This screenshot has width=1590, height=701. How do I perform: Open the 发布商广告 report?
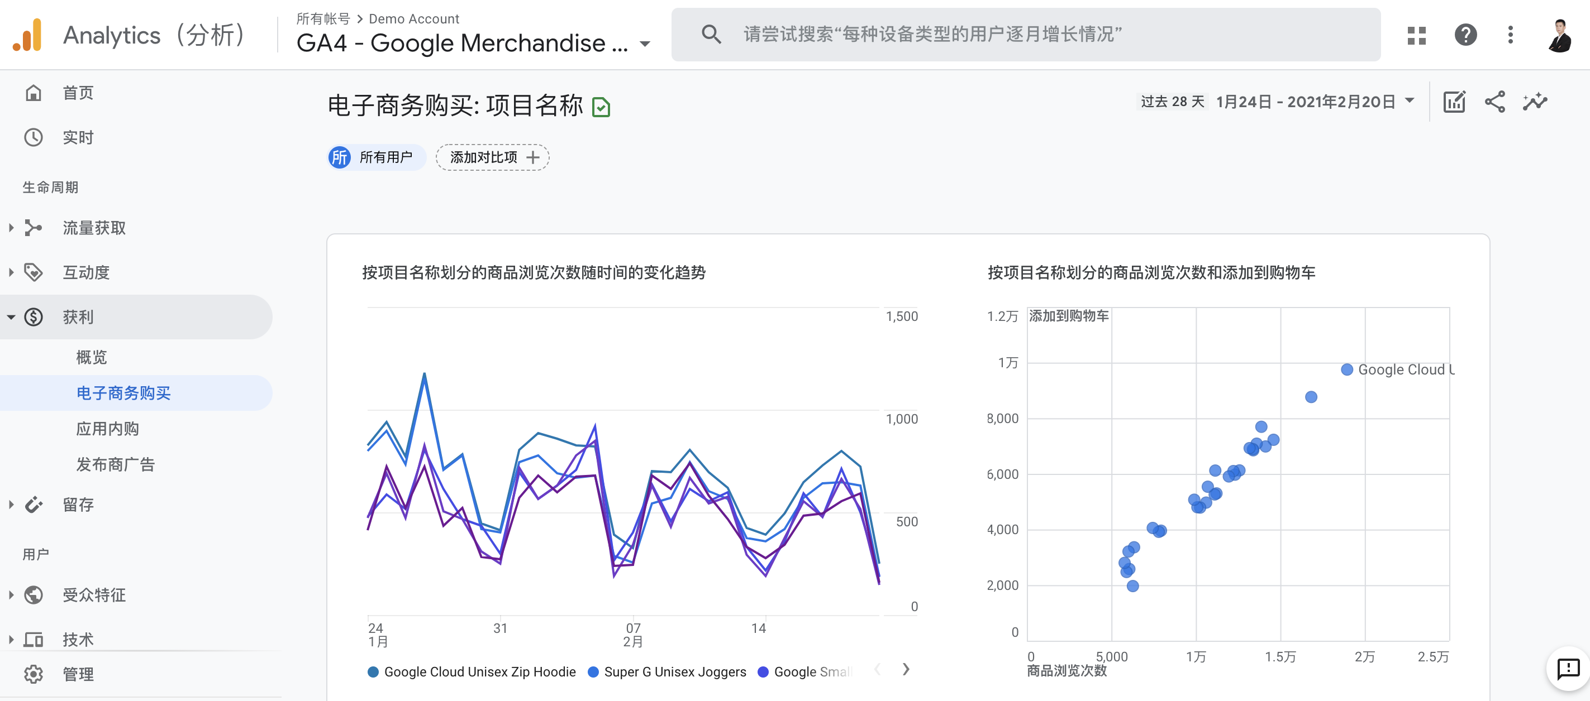116,464
